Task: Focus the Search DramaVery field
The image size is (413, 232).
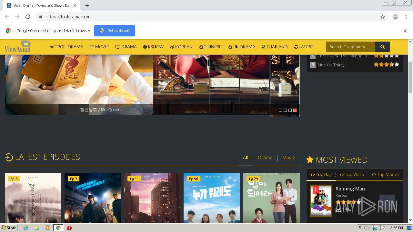Action: (x=350, y=47)
